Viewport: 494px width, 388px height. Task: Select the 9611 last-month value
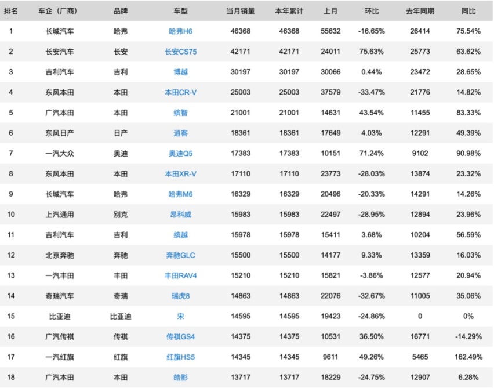click(330, 357)
